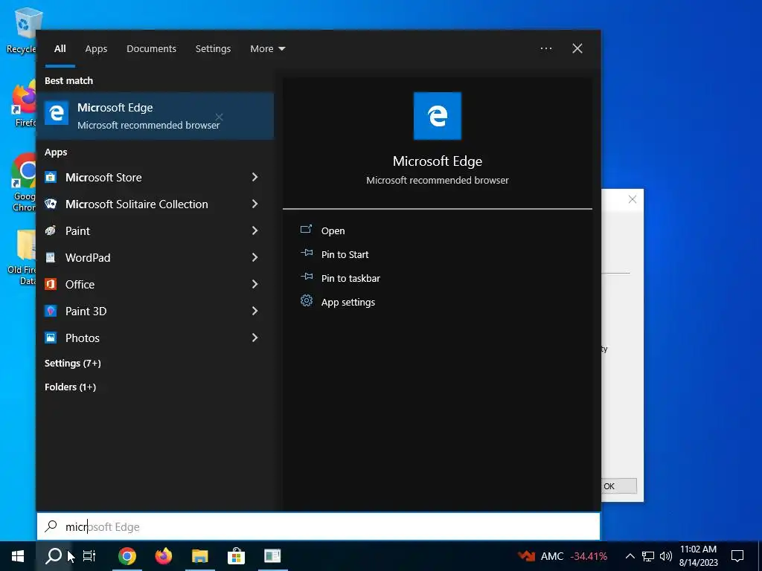Switch to the Settings search tab
The image size is (762, 571).
[x=213, y=48]
